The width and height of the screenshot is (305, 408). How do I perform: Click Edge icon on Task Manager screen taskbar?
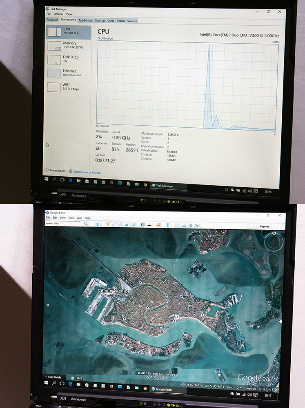tap(70, 180)
